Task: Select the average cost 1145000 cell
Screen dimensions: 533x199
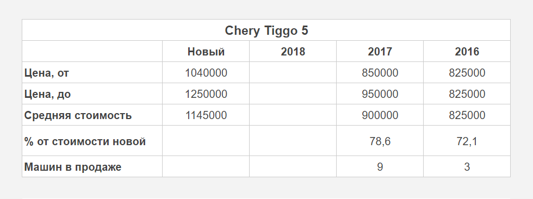Action: 206,115
